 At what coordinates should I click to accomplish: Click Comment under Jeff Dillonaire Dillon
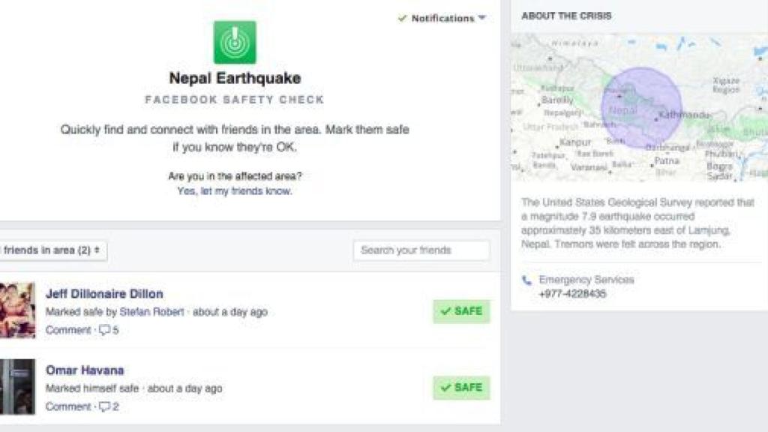[x=67, y=330]
